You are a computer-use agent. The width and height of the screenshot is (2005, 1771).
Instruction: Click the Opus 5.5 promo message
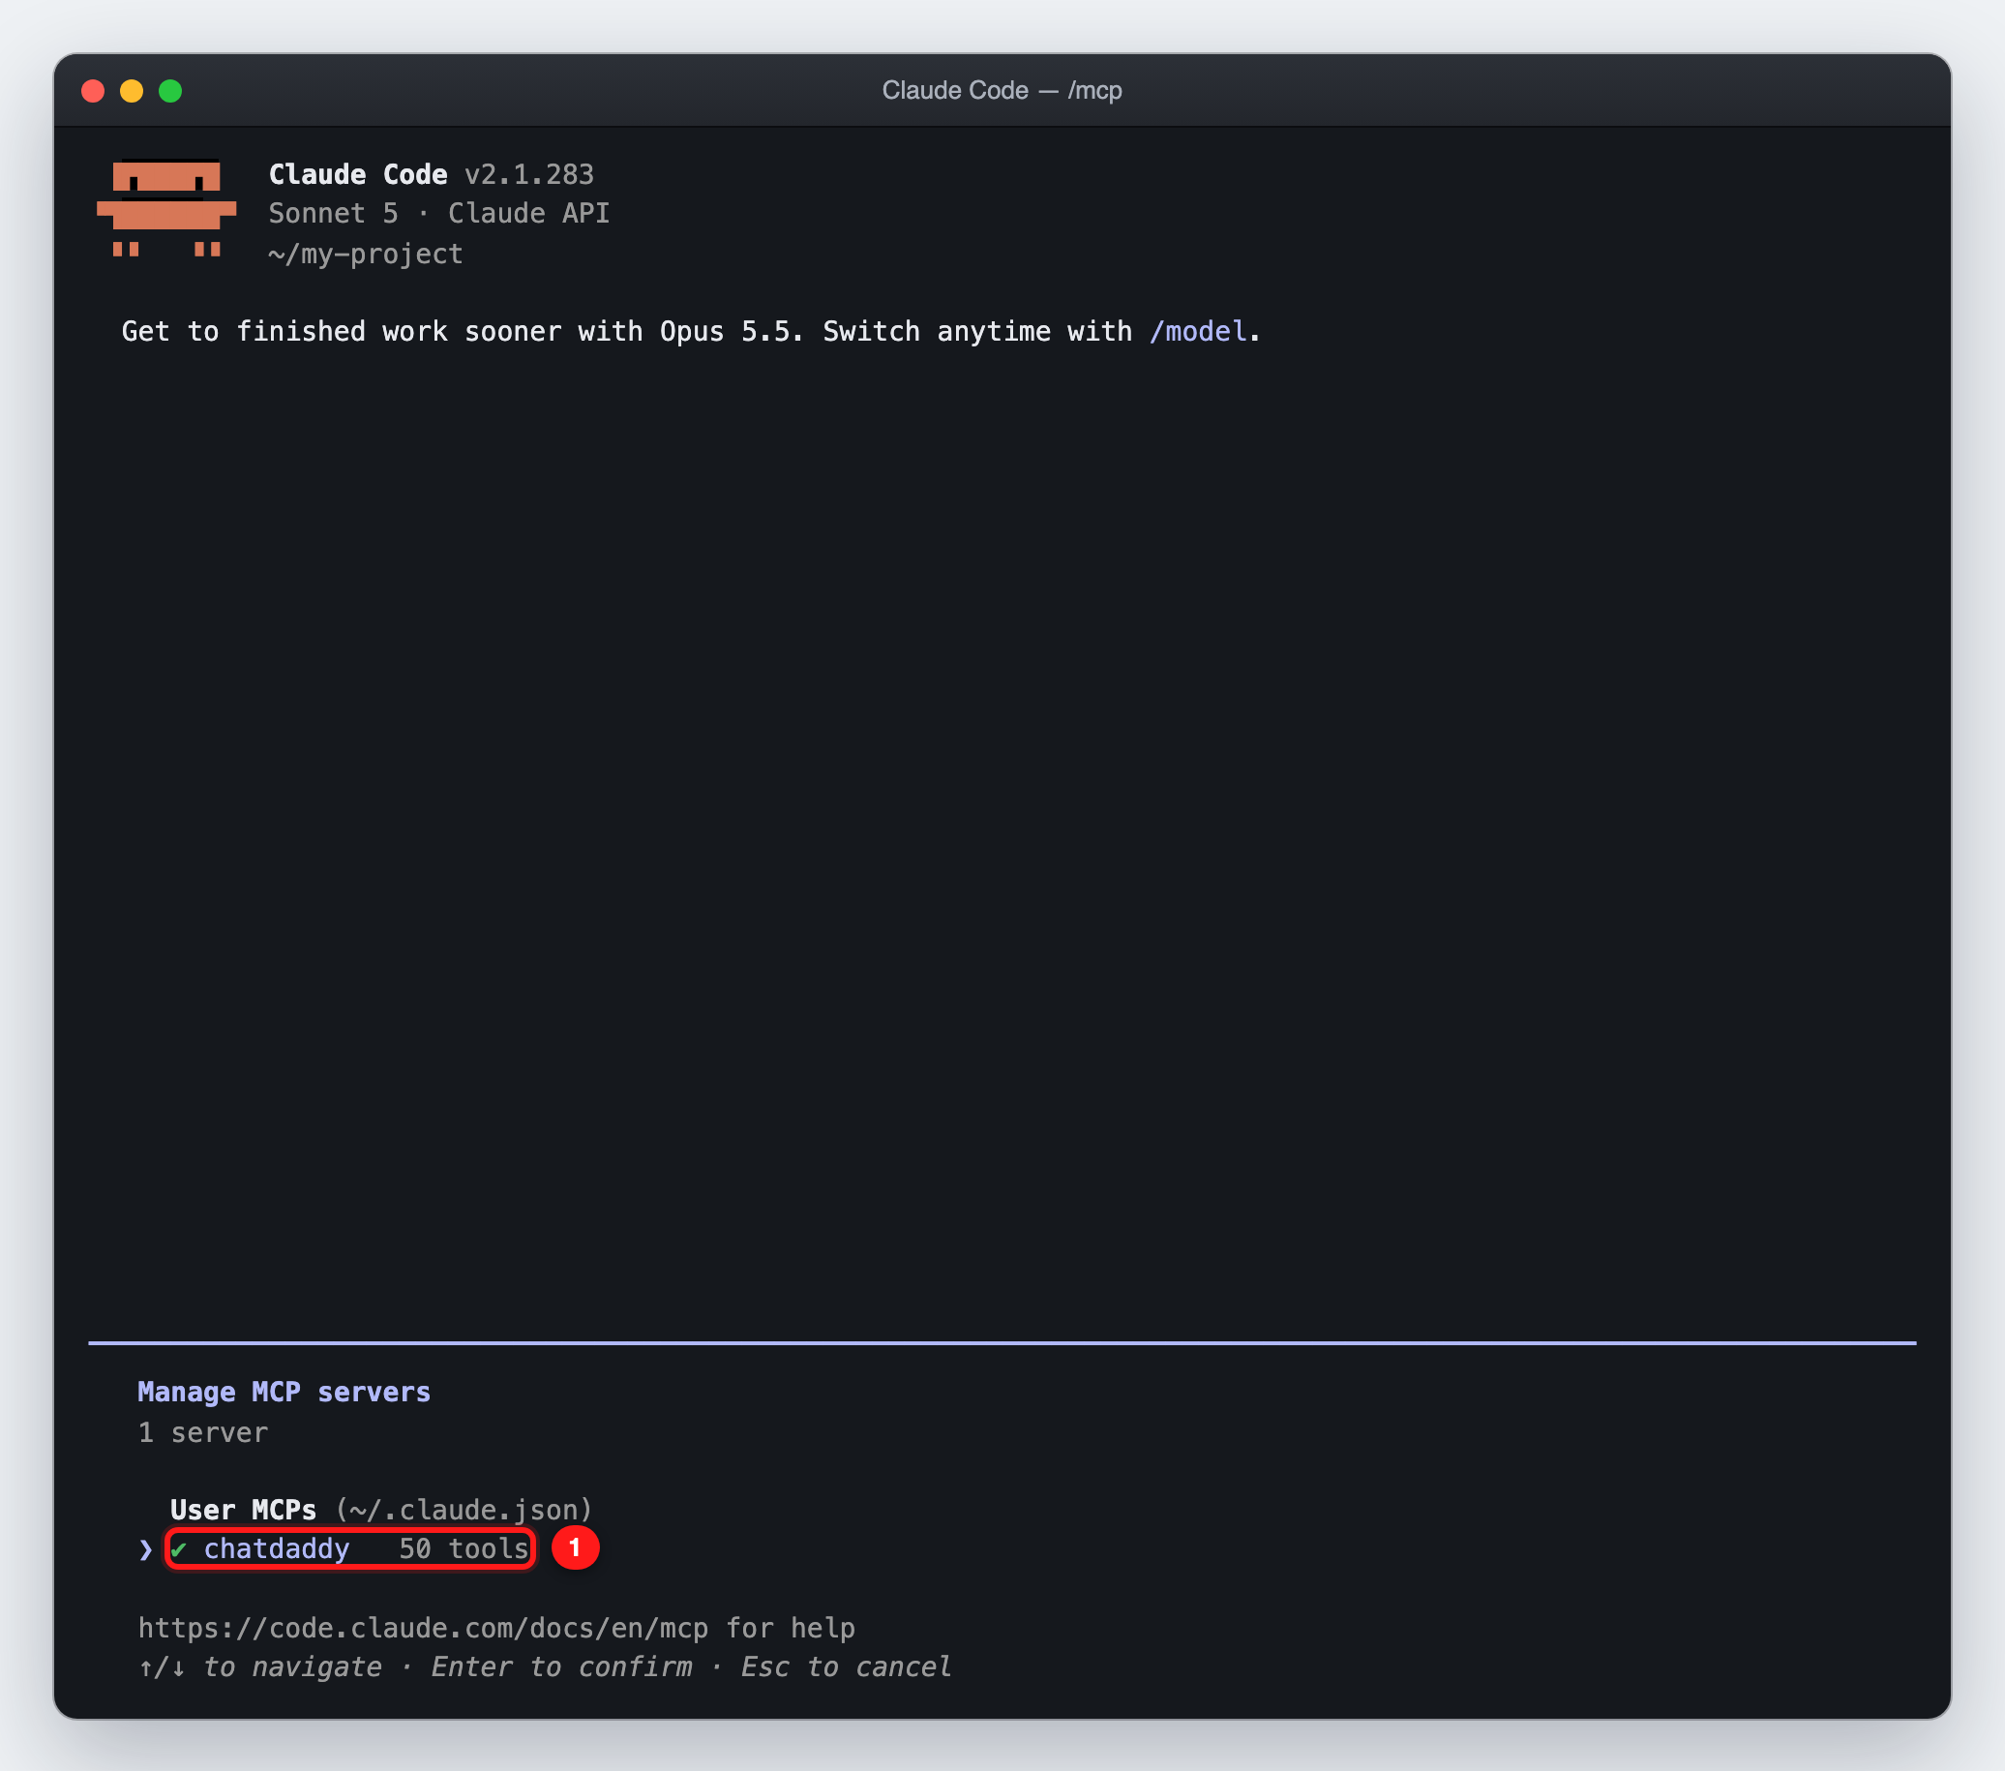coord(691,332)
